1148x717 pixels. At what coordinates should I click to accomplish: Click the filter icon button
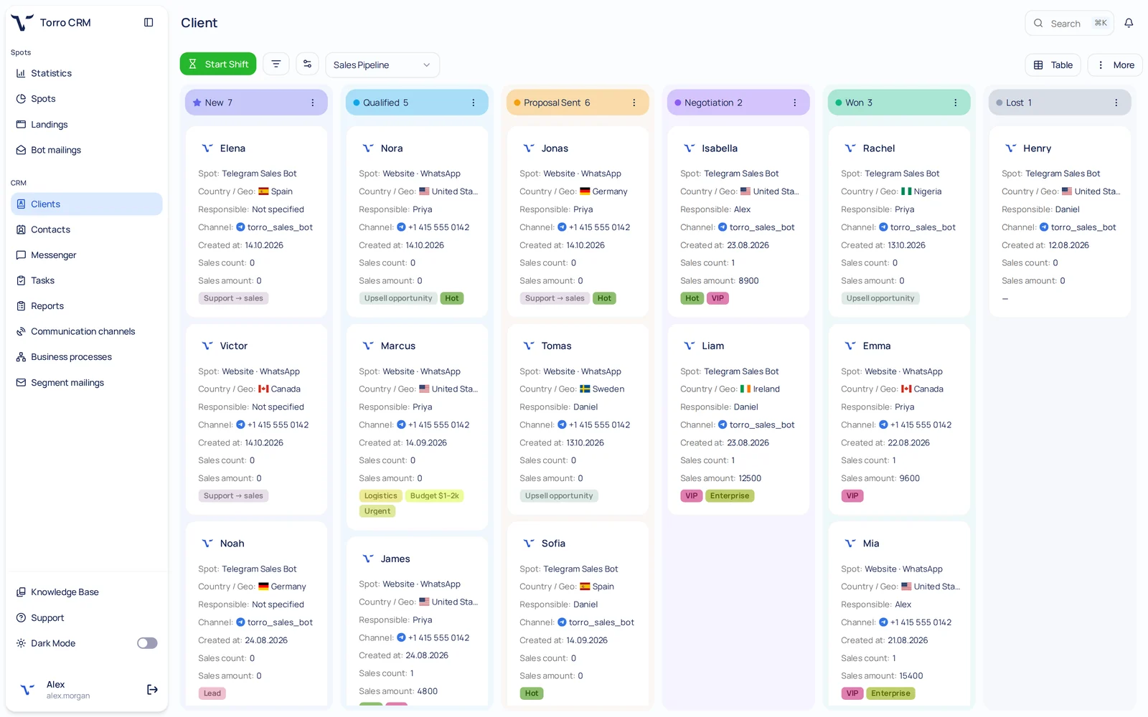[x=276, y=64]
